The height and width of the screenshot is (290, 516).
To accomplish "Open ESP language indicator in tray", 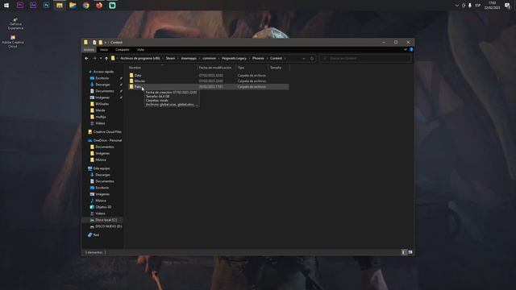I will pos(478,6).
